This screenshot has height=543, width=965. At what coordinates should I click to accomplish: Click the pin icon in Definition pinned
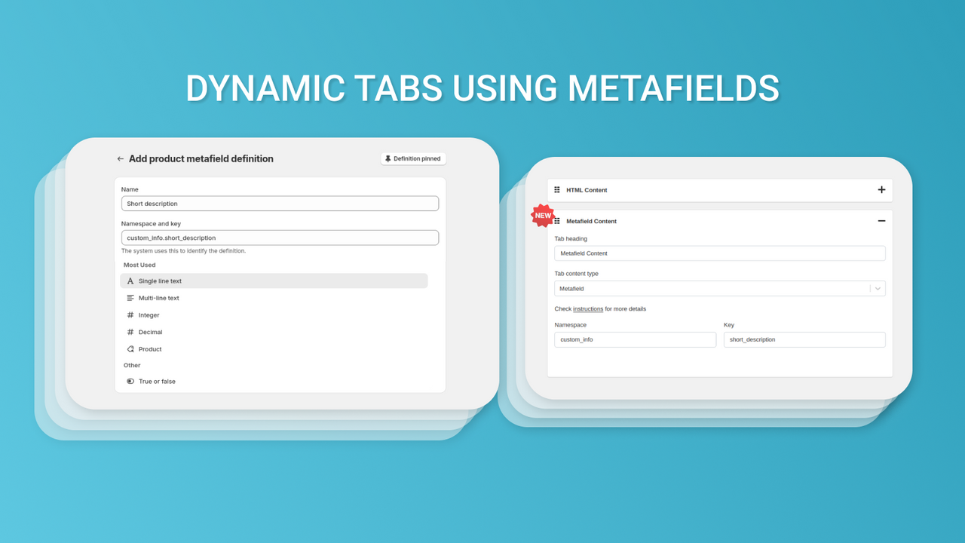(388, 159)
